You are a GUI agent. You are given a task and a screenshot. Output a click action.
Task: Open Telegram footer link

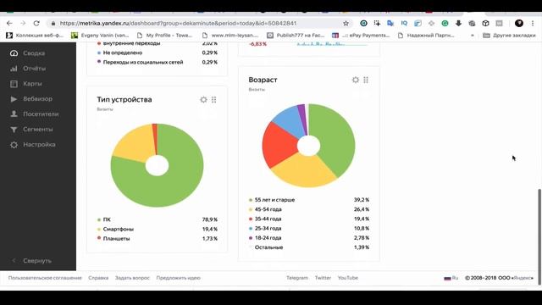click(297, 278)
